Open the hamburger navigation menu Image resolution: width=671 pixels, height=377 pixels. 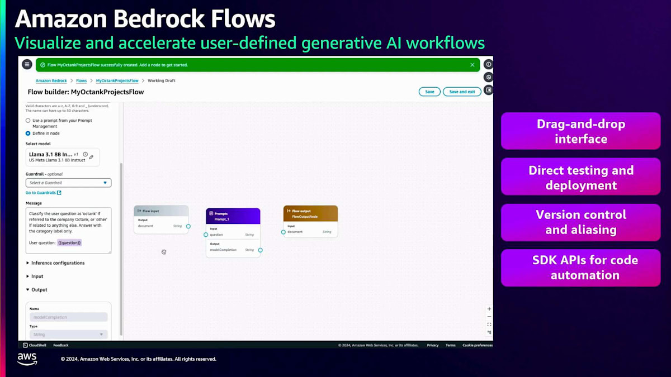click(27, 64)
